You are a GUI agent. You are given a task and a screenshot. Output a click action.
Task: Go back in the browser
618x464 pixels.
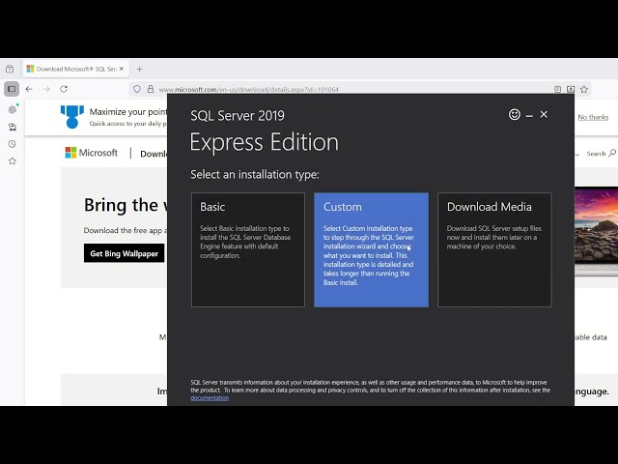click(x=29, y=89)
